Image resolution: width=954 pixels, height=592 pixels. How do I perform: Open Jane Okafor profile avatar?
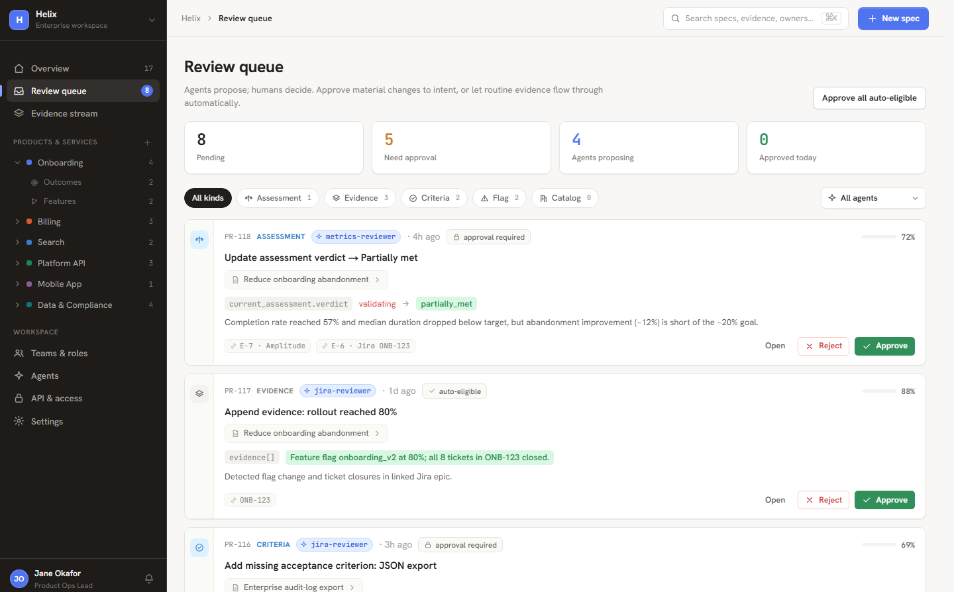coord(19,579)
